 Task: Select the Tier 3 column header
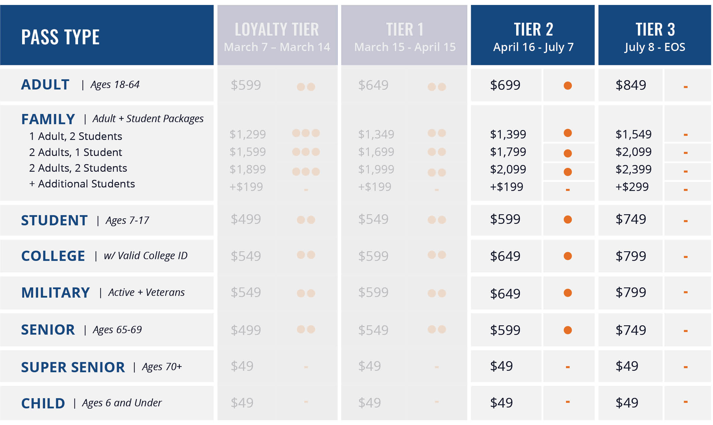click(x=654, y=35)
